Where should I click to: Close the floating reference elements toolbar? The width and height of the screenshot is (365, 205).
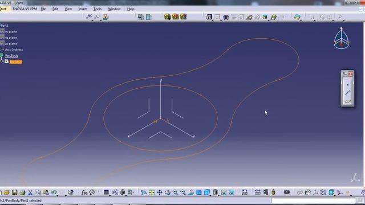[351, 74]
